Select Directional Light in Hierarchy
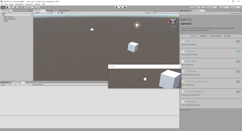Viewport: 242px width, 131px height. pos(10,19)
